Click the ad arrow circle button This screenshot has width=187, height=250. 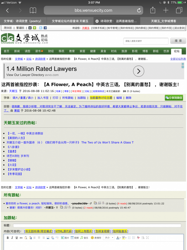pyautogui.click(x=138, y=71)
